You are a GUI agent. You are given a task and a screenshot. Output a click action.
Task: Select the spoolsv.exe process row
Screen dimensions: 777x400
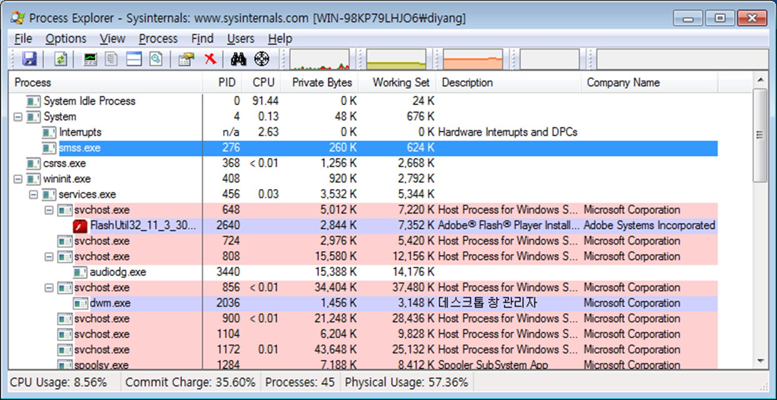tap(363, 364)
